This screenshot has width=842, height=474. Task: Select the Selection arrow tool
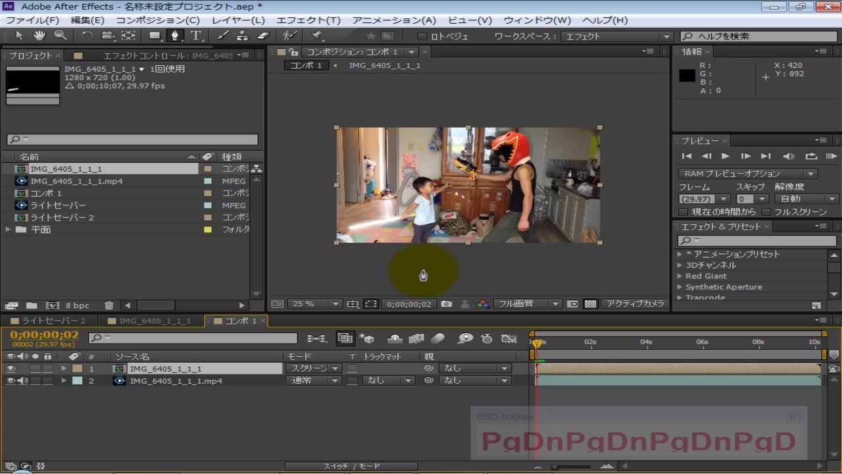[19, 36]
